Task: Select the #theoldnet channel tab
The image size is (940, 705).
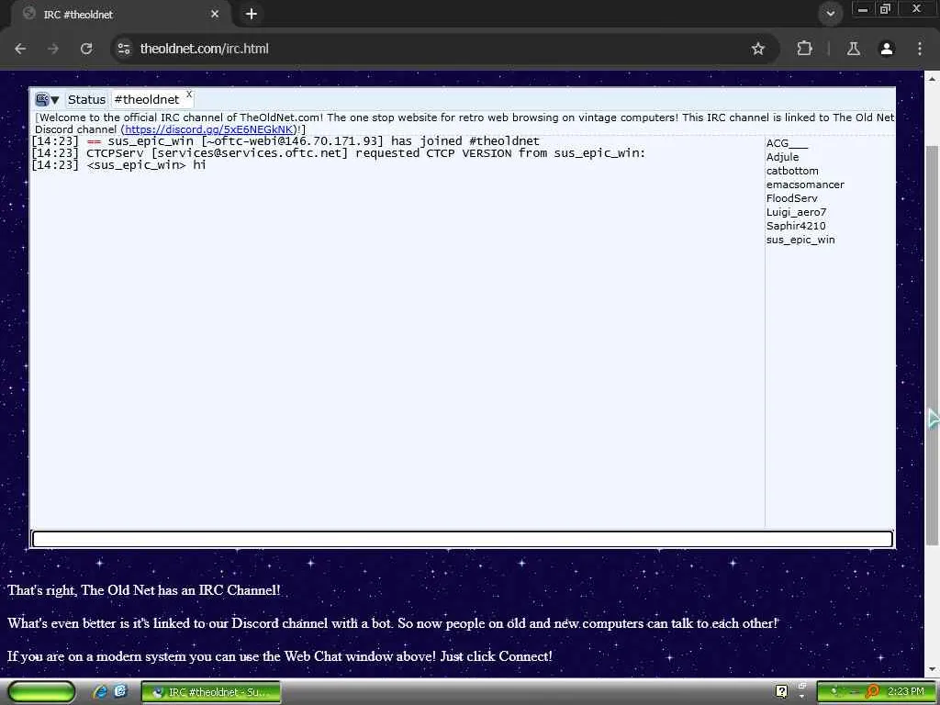Action: click(x=147, y=99)
